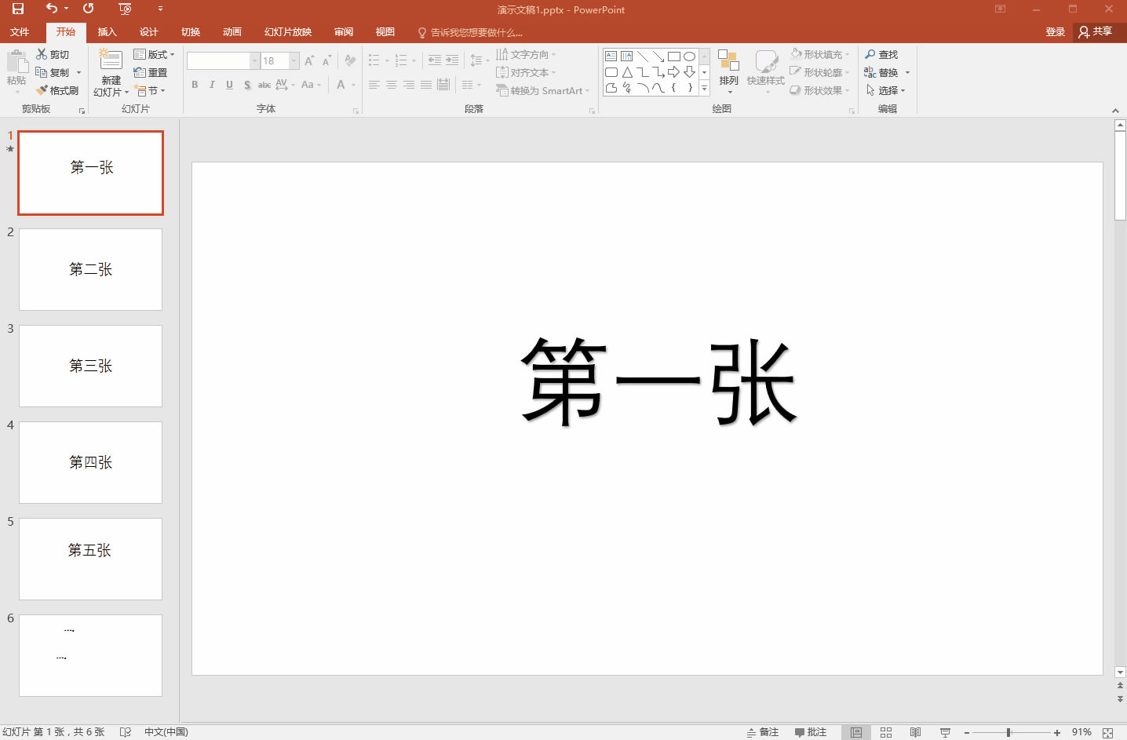
Task: Toggle italic formatting
Action: pyautogui.click(x=212, y=84)
